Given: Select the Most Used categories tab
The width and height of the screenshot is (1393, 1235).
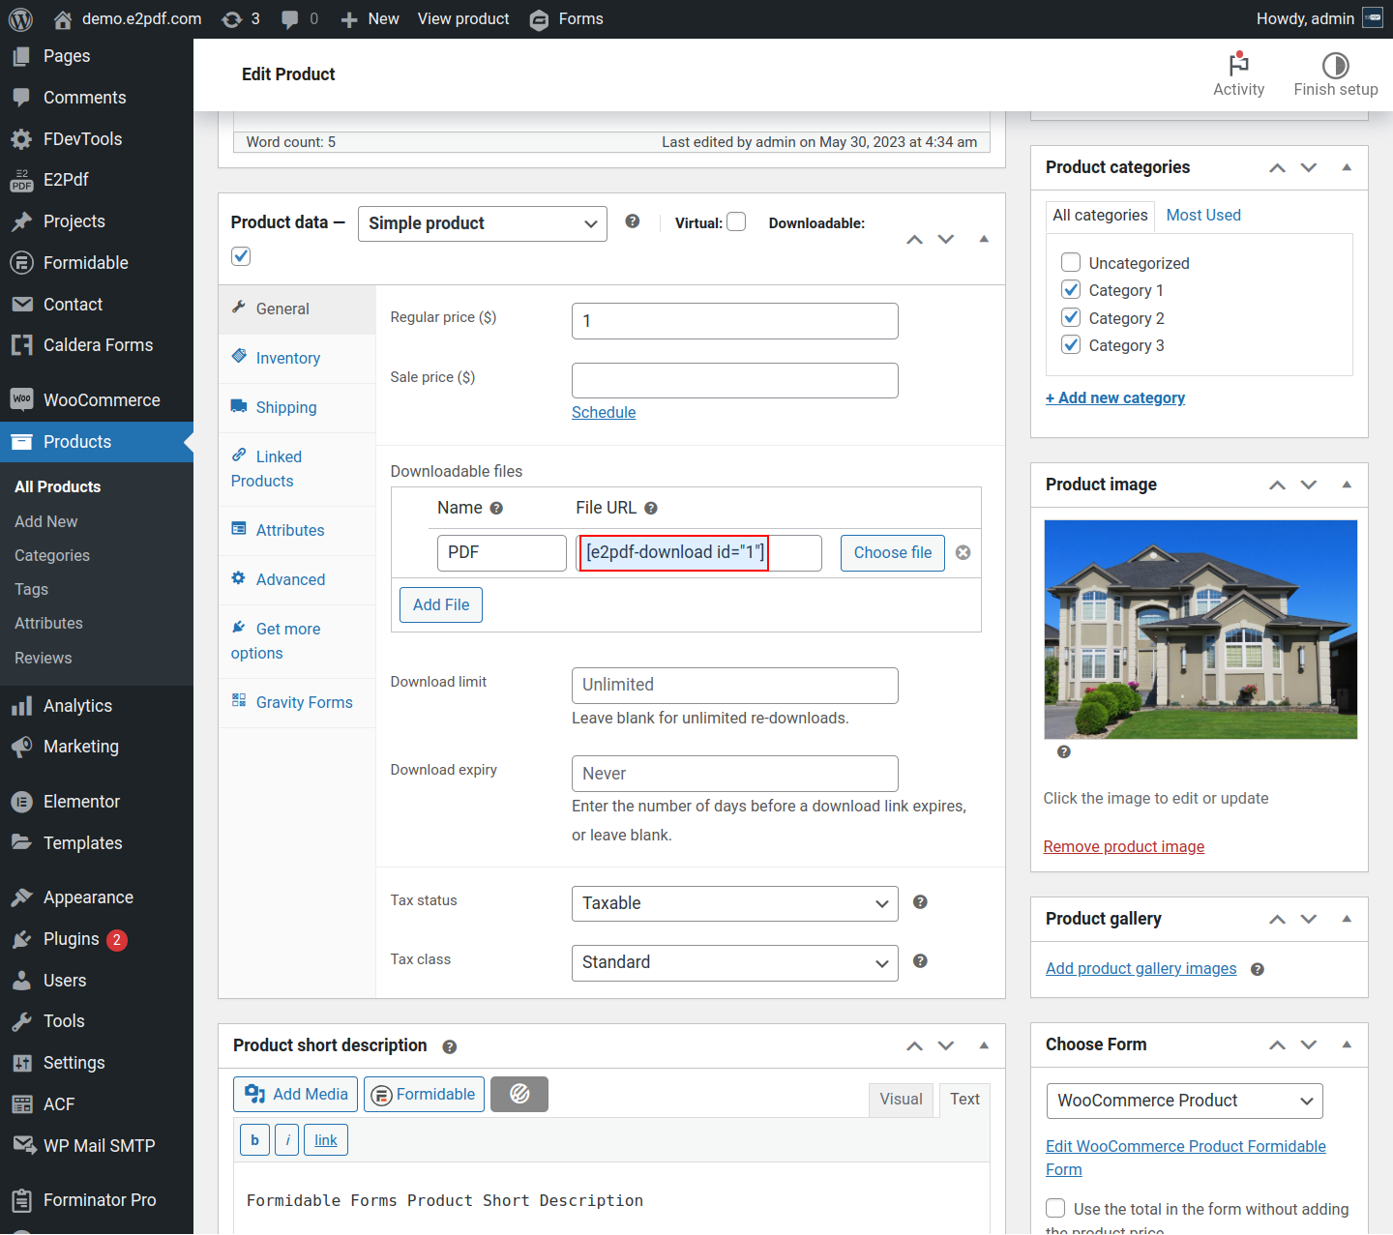Looking at the screenshot, I should pyautogui.click(x=1202, y=215).
